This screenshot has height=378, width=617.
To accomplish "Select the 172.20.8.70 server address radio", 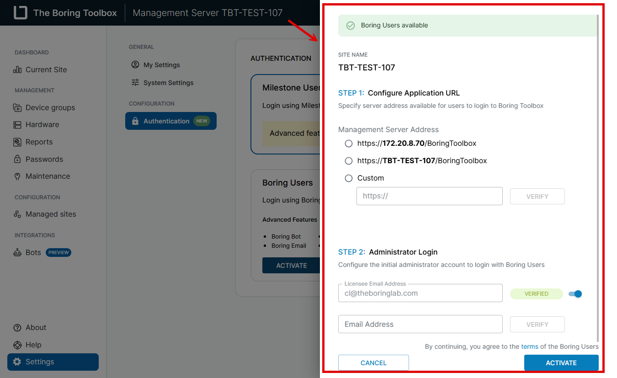I will (x=349, y=144).
